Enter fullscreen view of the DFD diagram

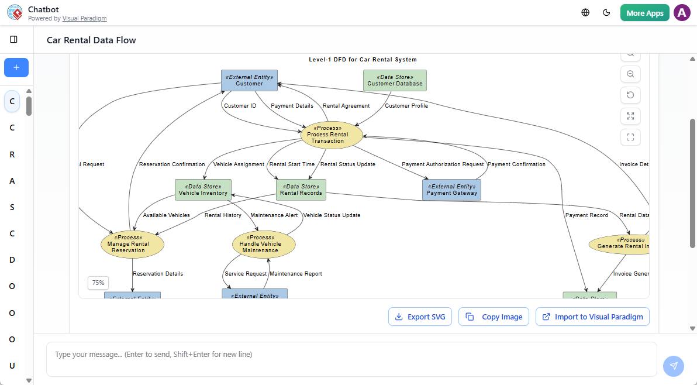coord(630,137)
